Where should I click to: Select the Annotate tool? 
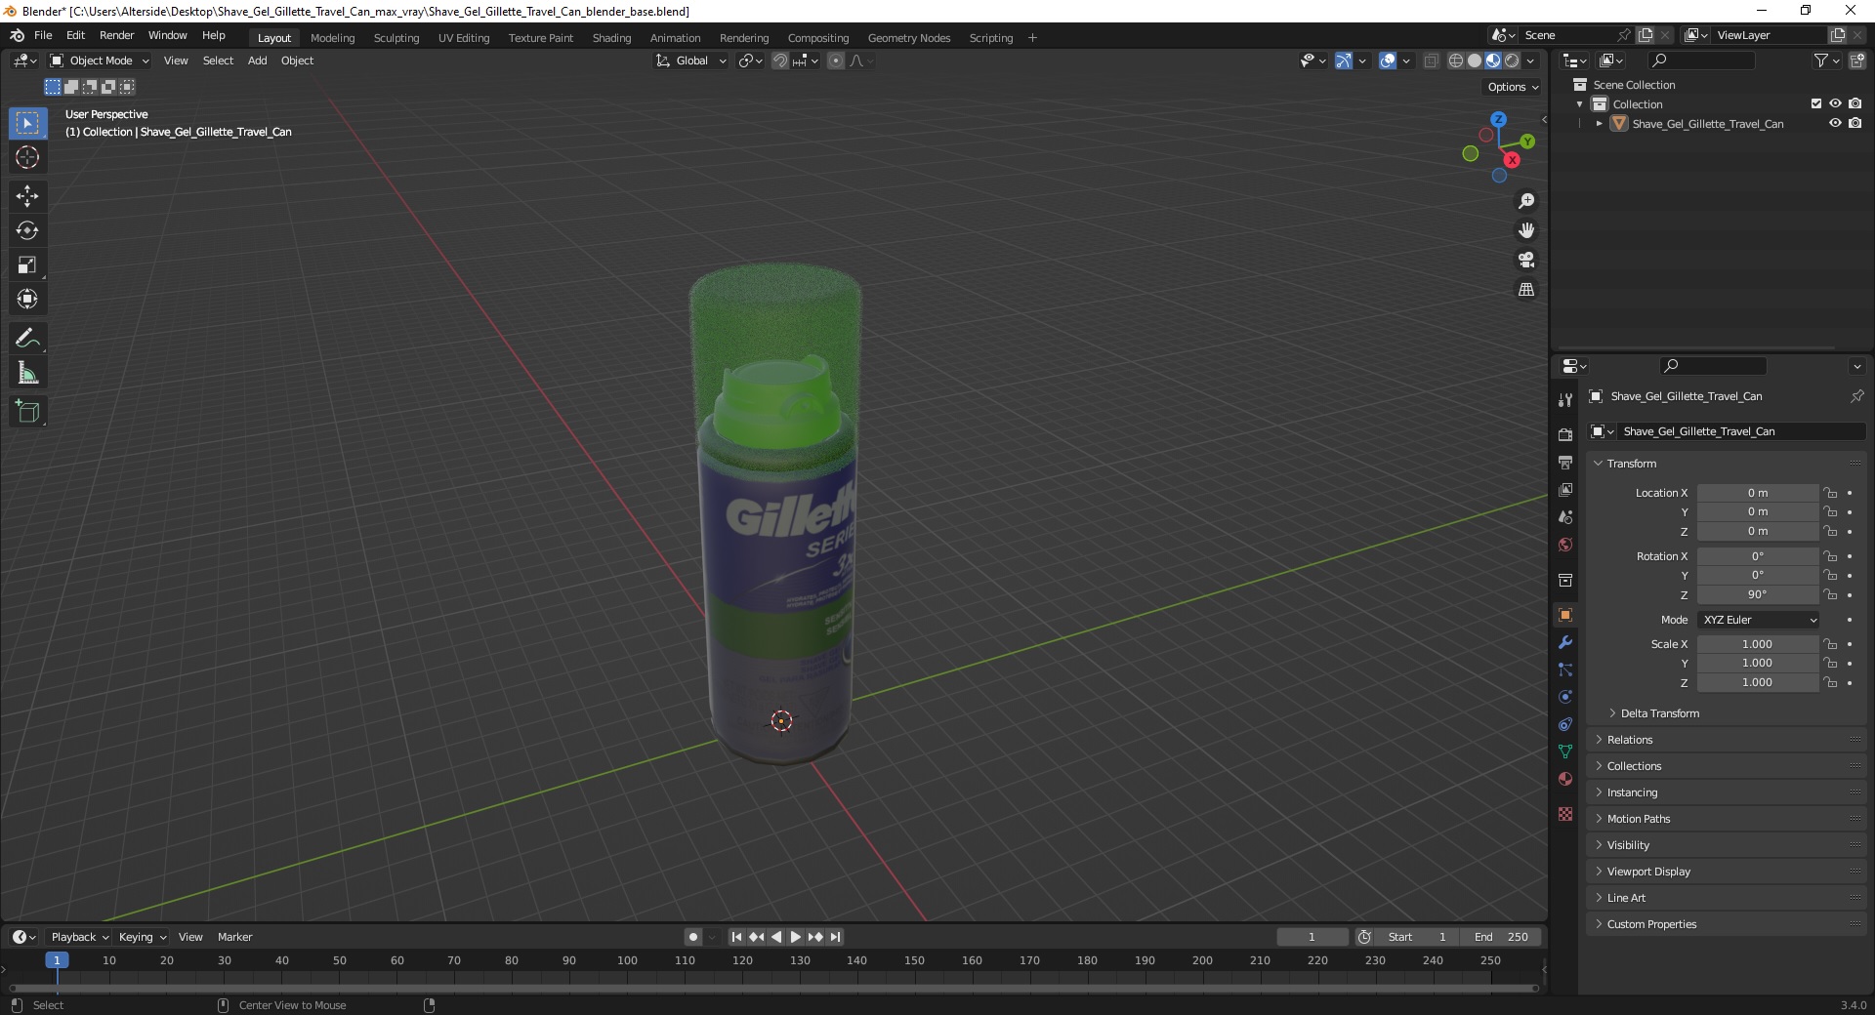tap(27, 338)
